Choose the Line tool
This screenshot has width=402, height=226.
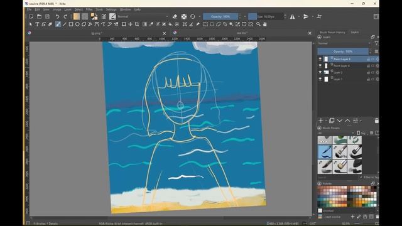tap(64, 24)
